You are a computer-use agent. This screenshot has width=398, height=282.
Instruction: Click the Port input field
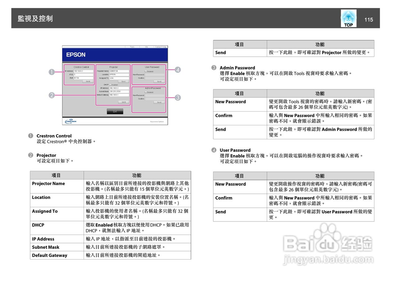point(83,78)
